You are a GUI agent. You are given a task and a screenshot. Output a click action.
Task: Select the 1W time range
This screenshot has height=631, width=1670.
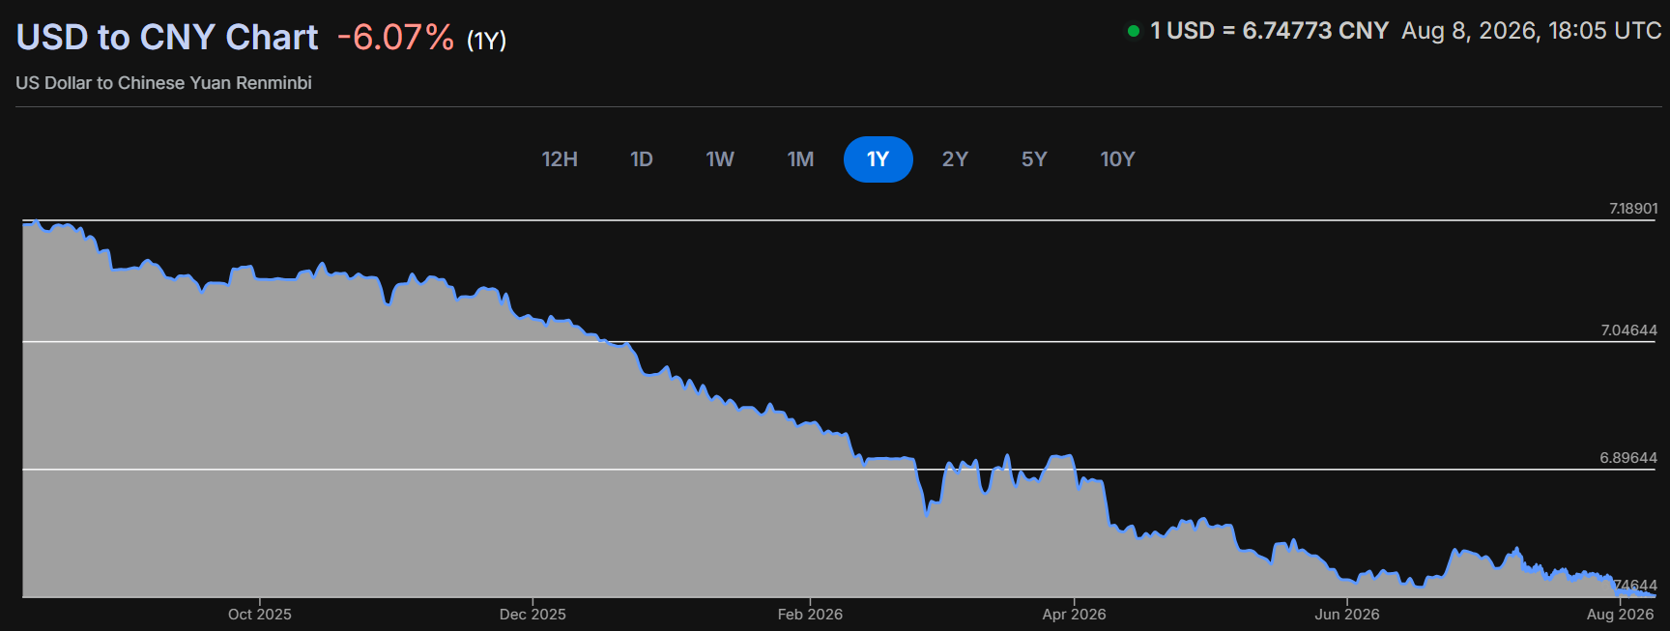pos(720,159)
